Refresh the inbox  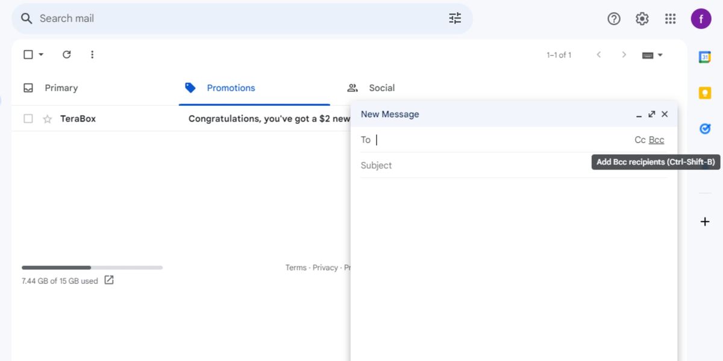click(66, 54)
